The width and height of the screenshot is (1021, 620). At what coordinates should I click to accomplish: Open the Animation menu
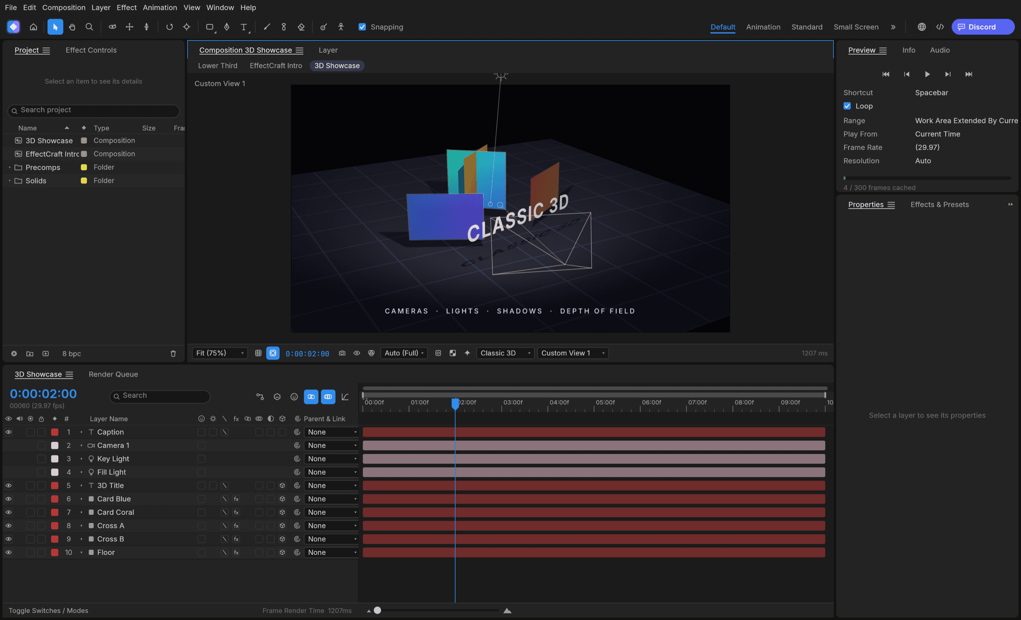pyautogui.click(x=160, y=7)
